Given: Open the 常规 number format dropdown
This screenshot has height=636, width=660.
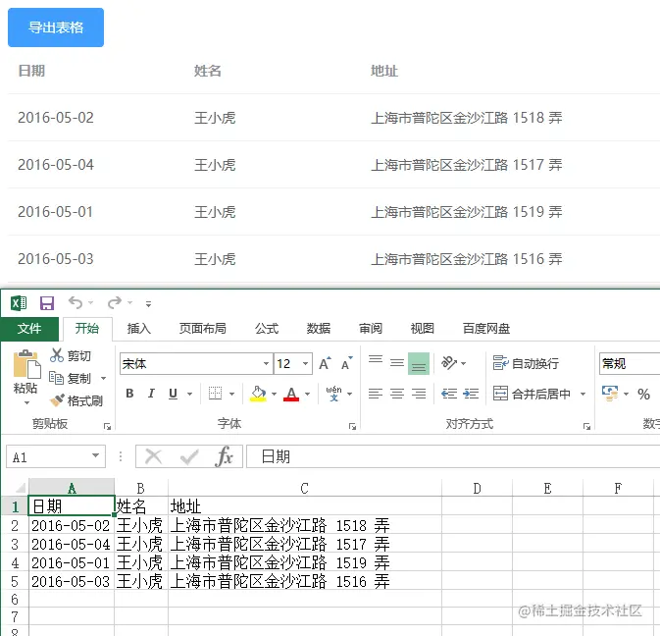Looking at the screenshot, I should (630, 363).
